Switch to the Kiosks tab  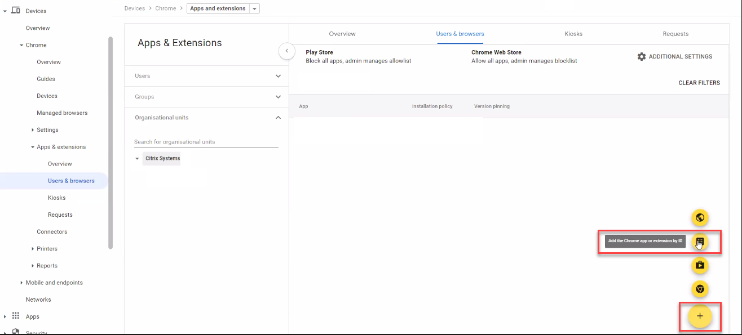(573, 34)
